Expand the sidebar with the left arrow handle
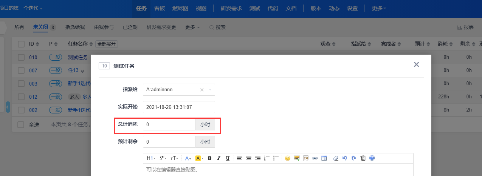The image size is (482, 176). click(x=8, y=107)
